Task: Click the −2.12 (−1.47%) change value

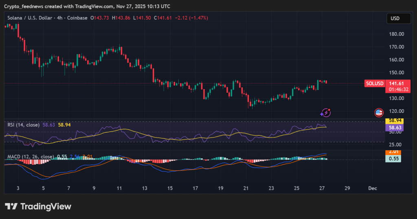Action: 191,18
